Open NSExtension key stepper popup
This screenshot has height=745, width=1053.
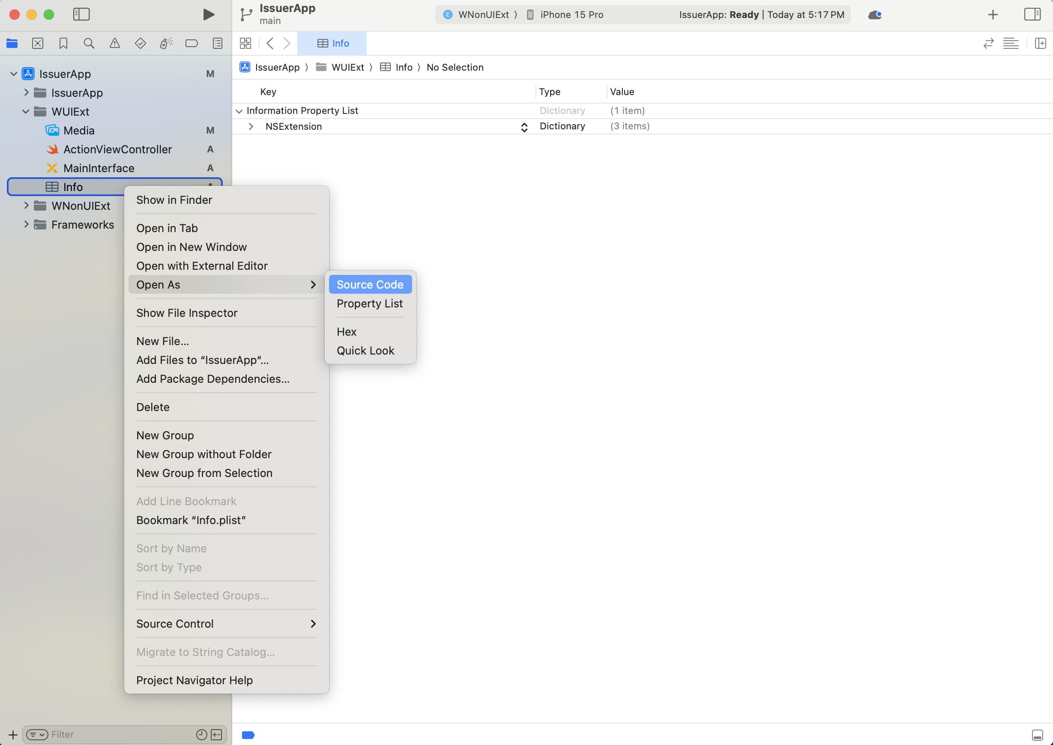[524, 127]
